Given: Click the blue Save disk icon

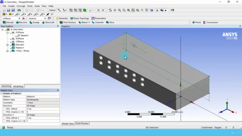Looking at the screenshot, I should [8, 10].
